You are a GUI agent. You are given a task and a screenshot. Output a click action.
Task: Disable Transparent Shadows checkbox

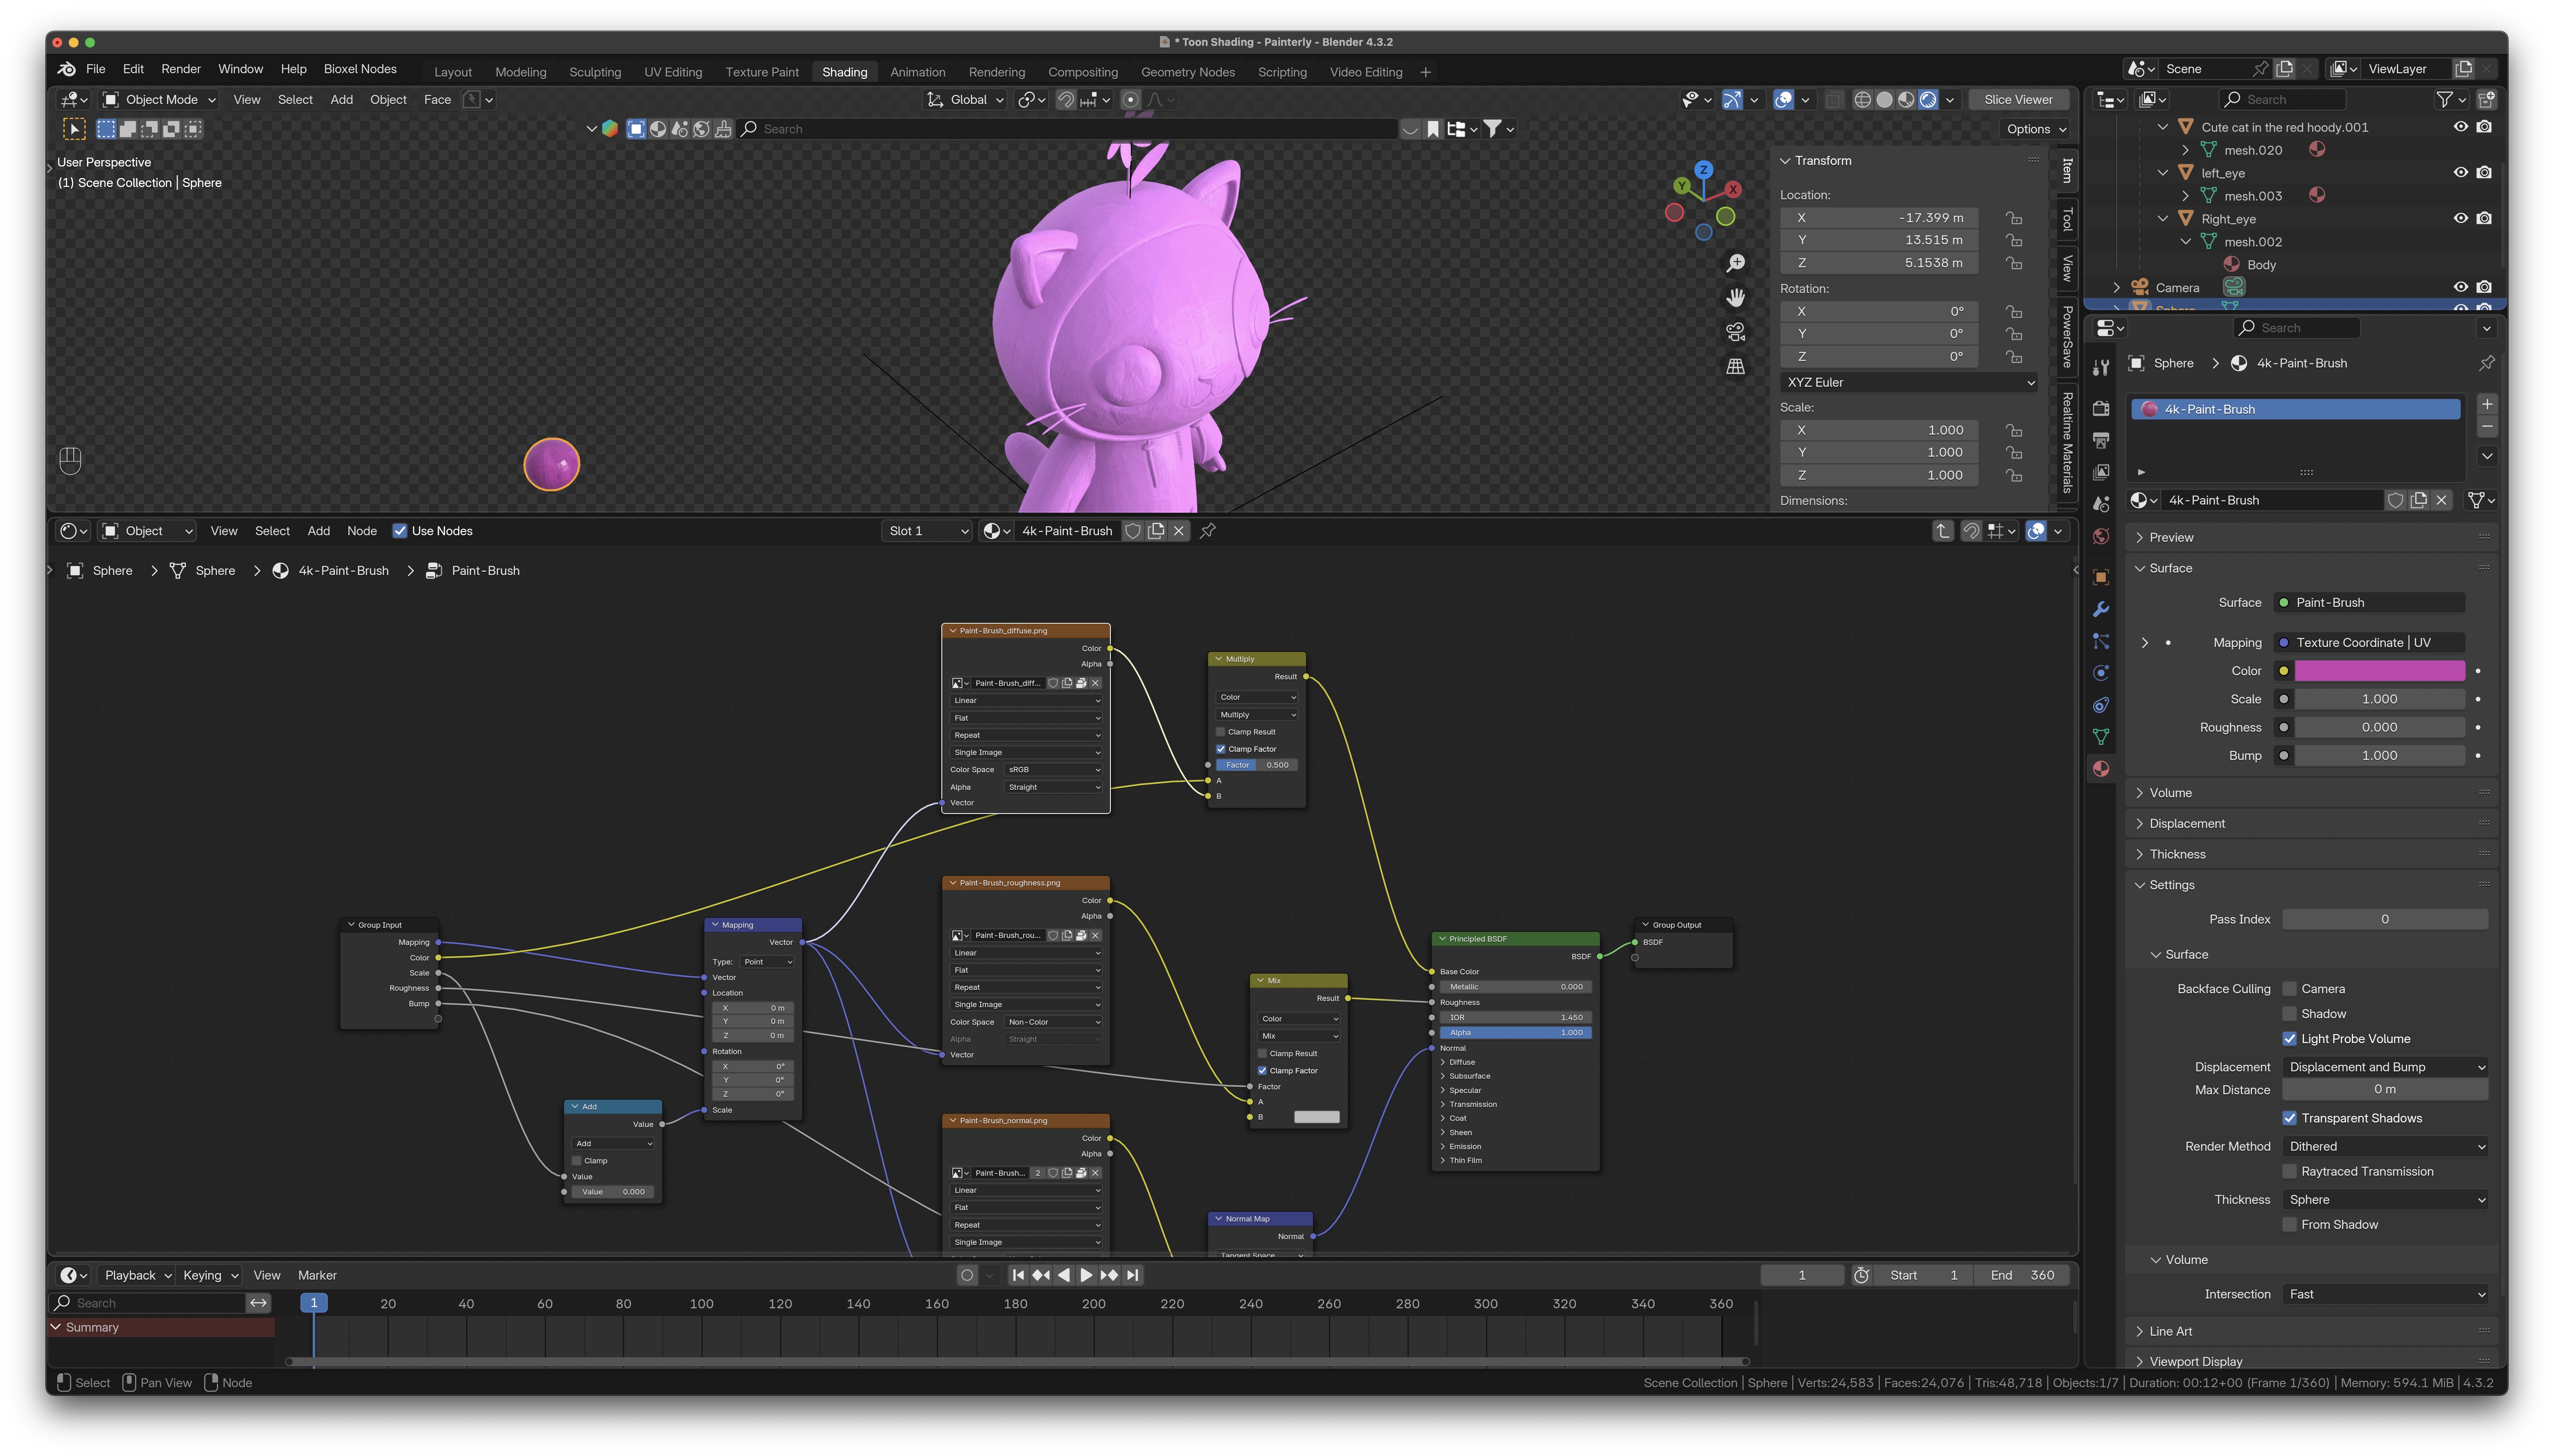point(2289,1118)
